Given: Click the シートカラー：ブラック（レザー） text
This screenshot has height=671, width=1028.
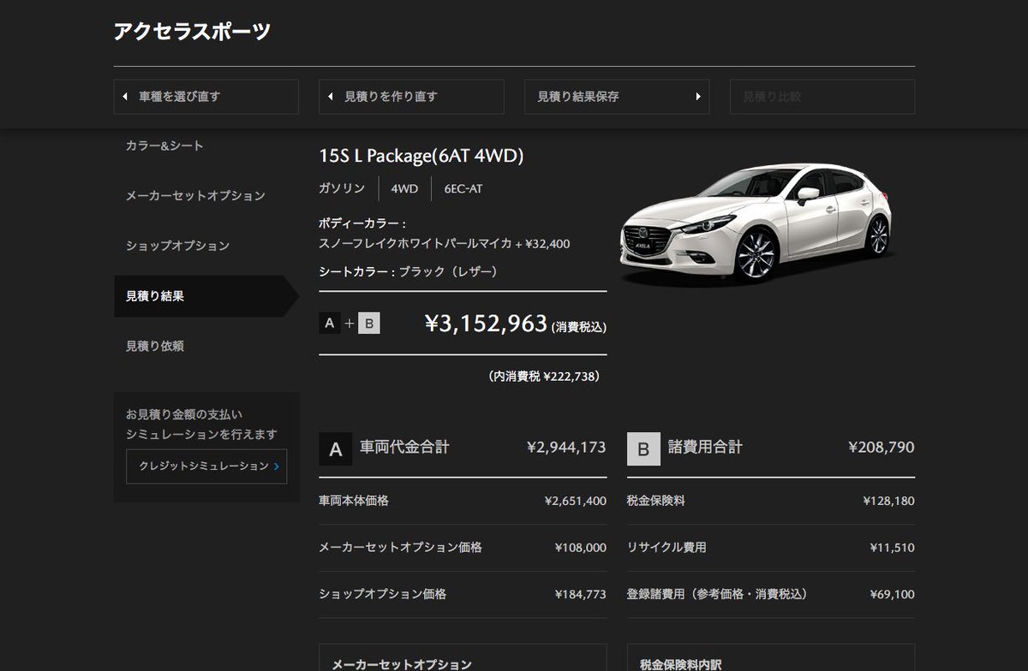Looking at the screenshot, I should (x=408, y=271).
